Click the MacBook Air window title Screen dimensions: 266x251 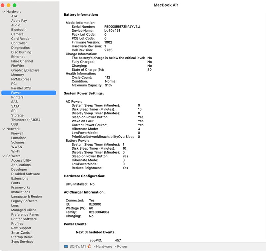click(x=166, y=5)
